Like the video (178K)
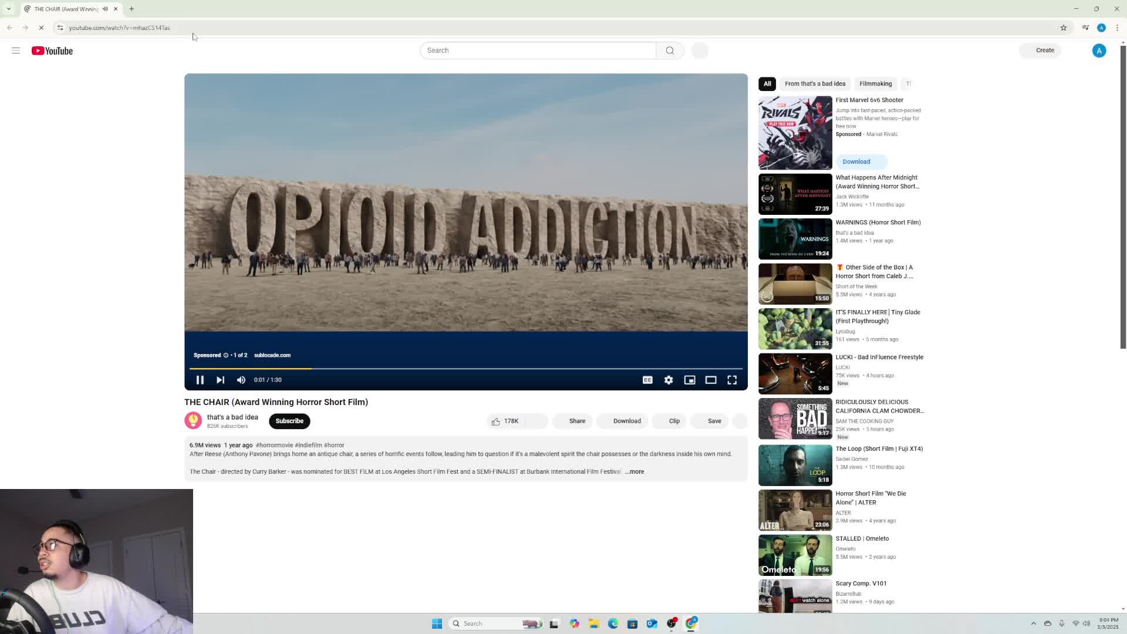 [506, 421]
